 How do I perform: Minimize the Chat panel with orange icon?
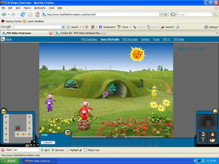coord(68,132)
